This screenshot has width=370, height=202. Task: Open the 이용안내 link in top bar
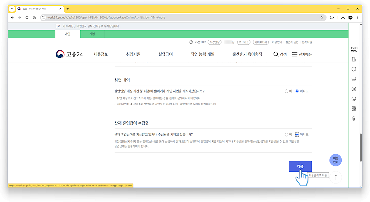[277, 42]
